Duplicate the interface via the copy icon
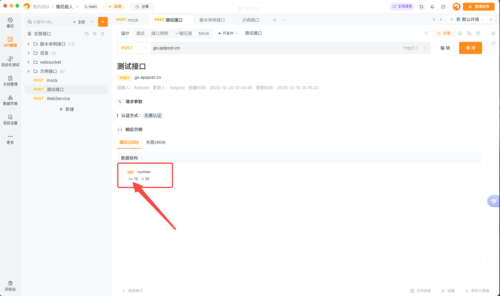This screenshot has height=296, width=500. tap(469, 33)
